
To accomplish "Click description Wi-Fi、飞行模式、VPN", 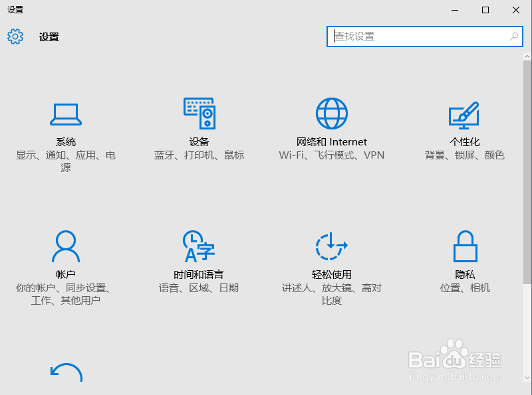I will (331, 155).
